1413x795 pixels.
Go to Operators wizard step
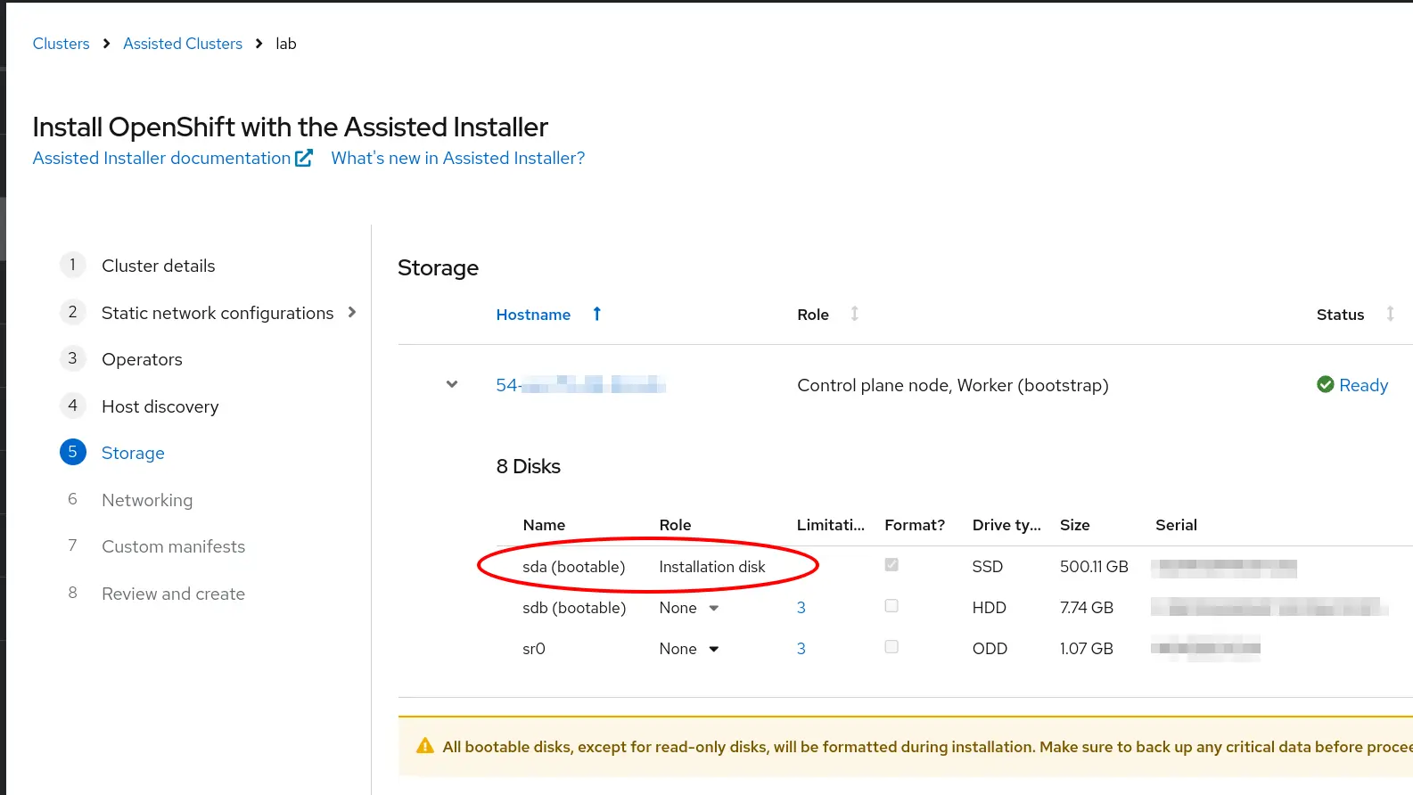point(142,359)
